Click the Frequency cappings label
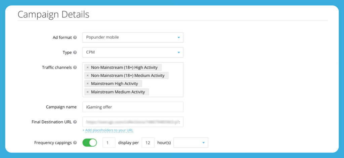This screenshot has height=158, width=344. coord(53,143)
